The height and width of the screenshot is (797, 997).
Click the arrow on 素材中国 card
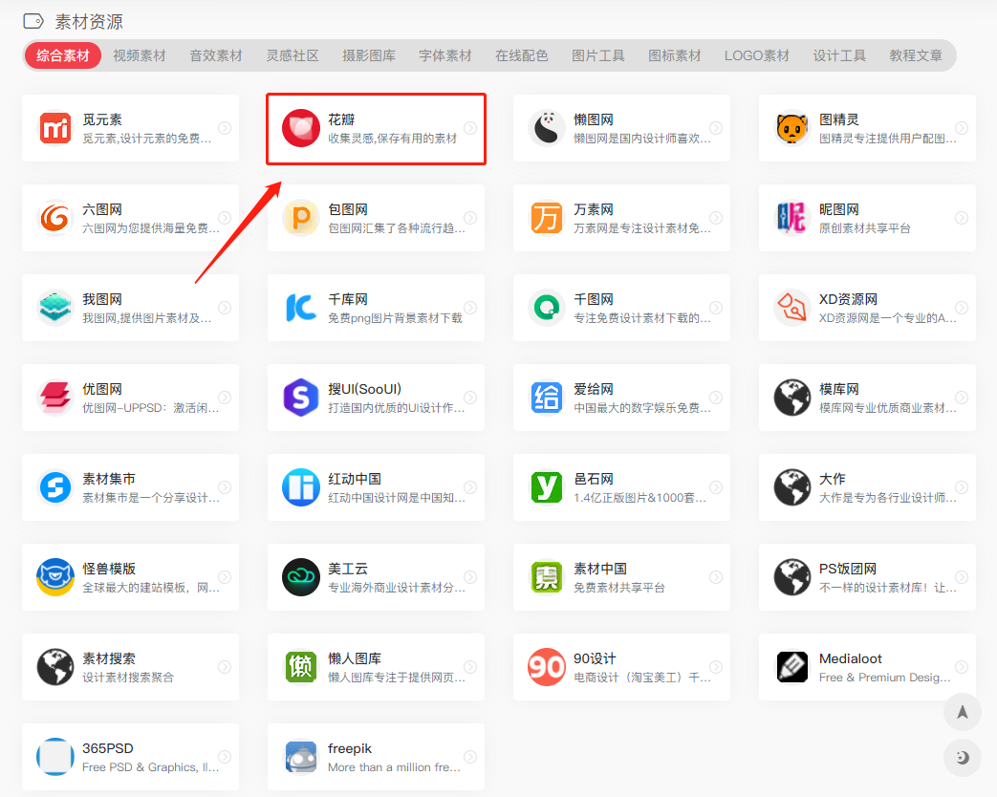click(x=716, y=576)
